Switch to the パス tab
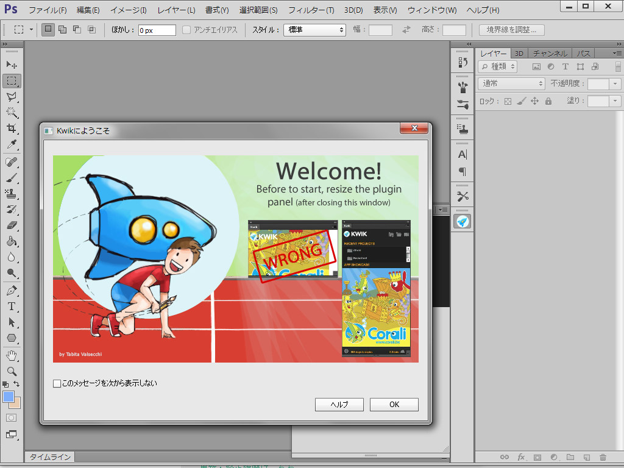Screen dimensions: 624x468 point(583,54)
